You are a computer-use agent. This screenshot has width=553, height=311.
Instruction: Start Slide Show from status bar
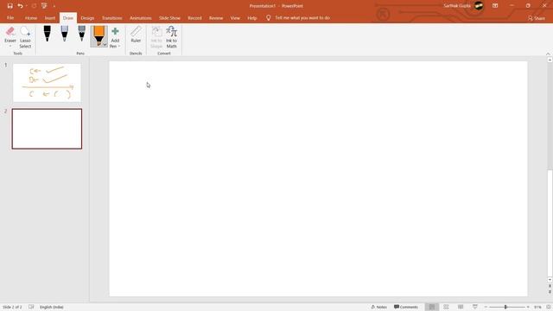(475, 308)
